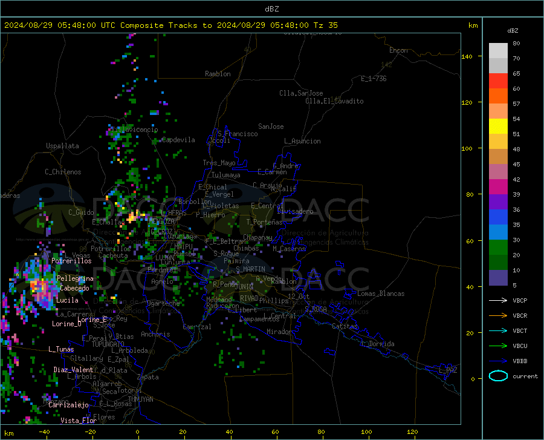Viewport: 544px width, 440px height.
Task: Select the purple 36–39 dBZ legend swatch
Action: click(x=498, y=202)
